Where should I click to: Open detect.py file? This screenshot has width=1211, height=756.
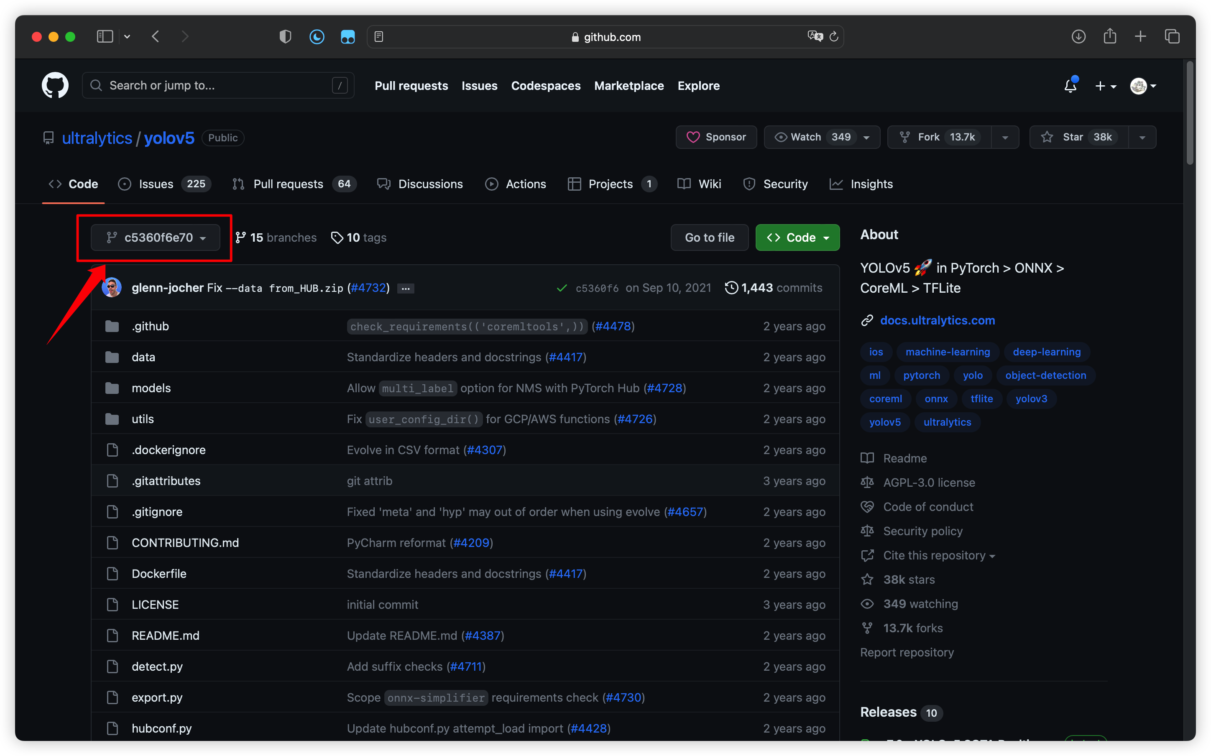[x=157, y=667]
